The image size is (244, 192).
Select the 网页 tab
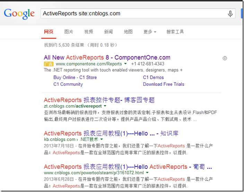[49, 32]
